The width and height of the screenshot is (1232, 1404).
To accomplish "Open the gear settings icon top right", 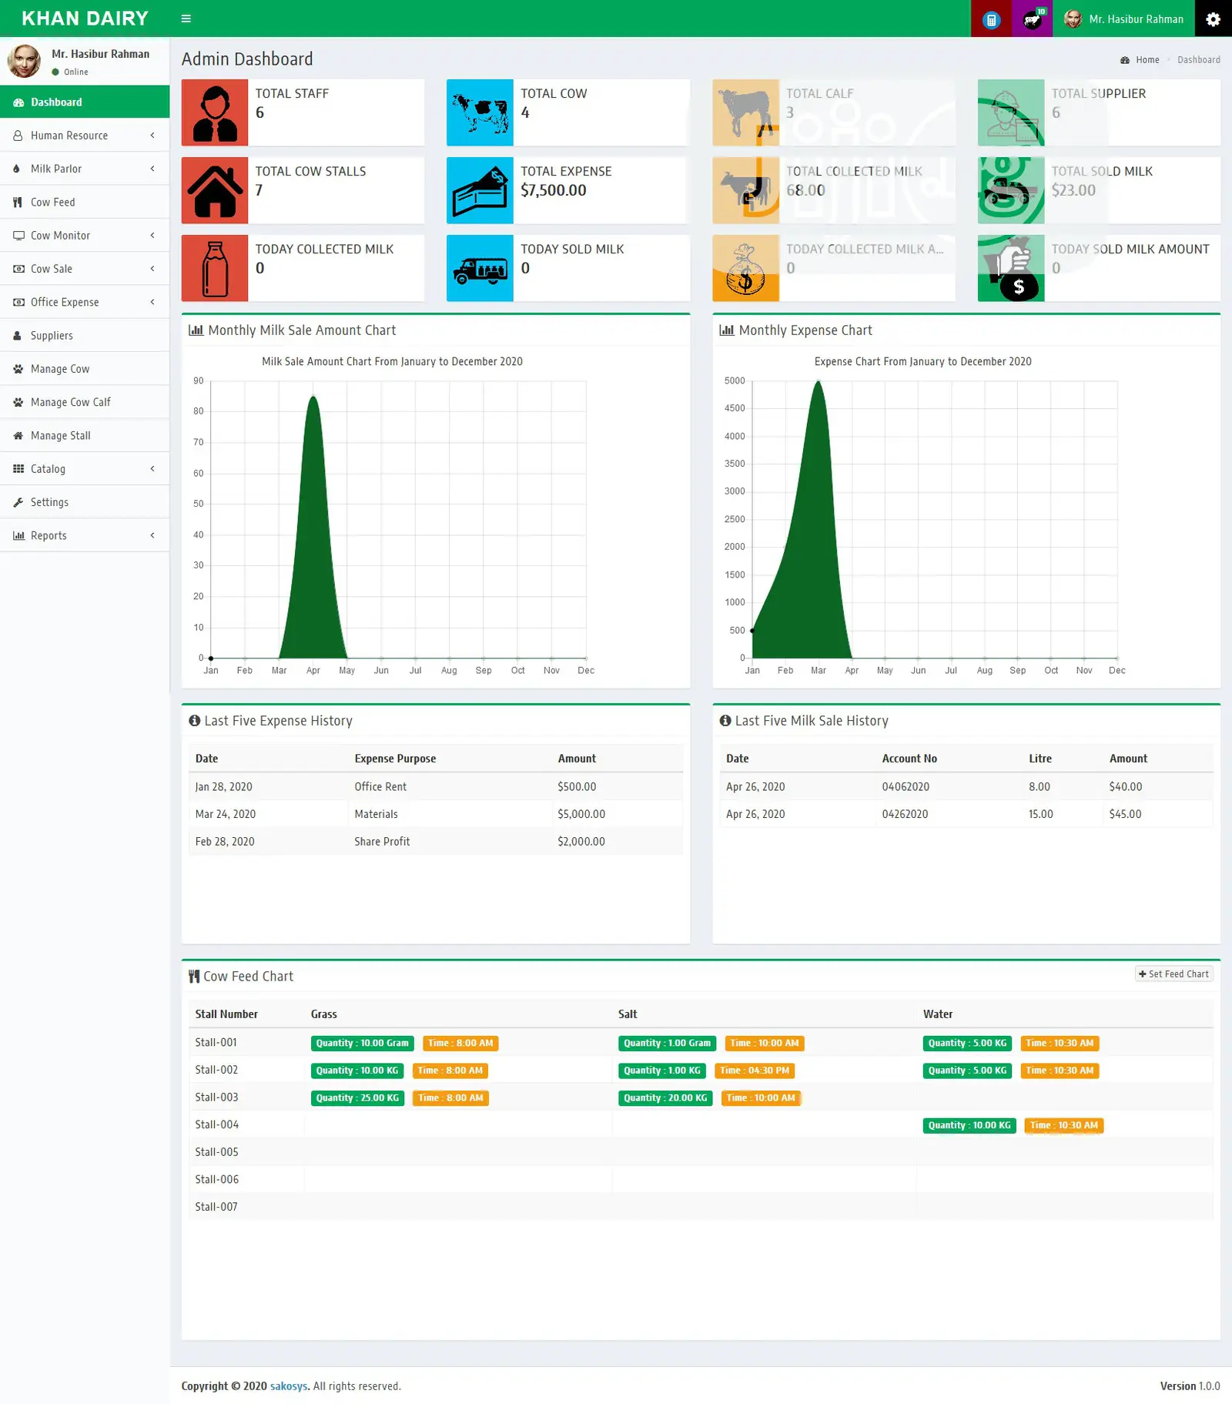I will (1213, 19).
